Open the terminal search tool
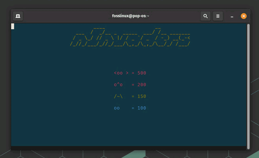The width and height of the screenshot is (259, 158). click(206, 16)
